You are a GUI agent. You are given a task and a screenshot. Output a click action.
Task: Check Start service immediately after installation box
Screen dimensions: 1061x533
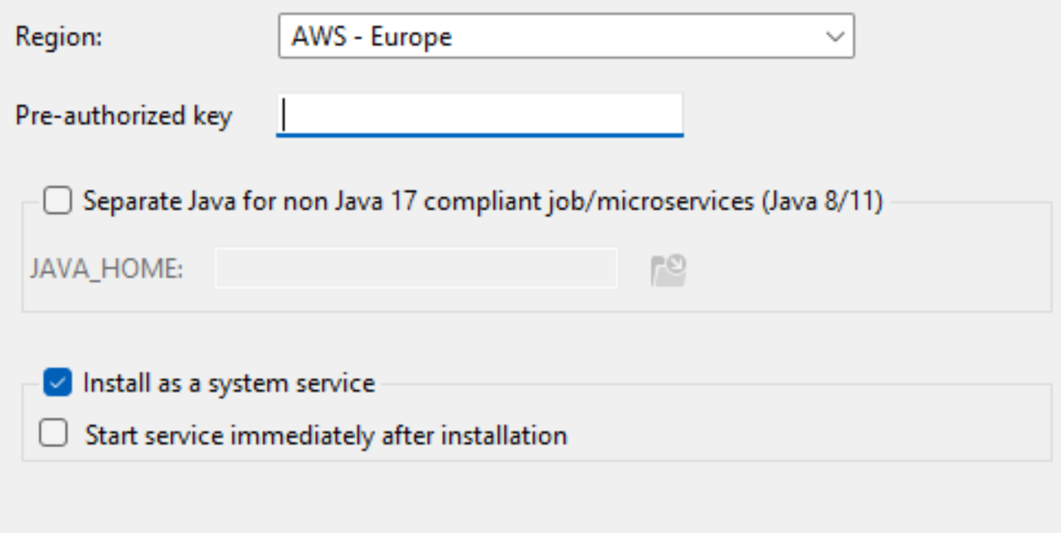click(x=54, y=434)
